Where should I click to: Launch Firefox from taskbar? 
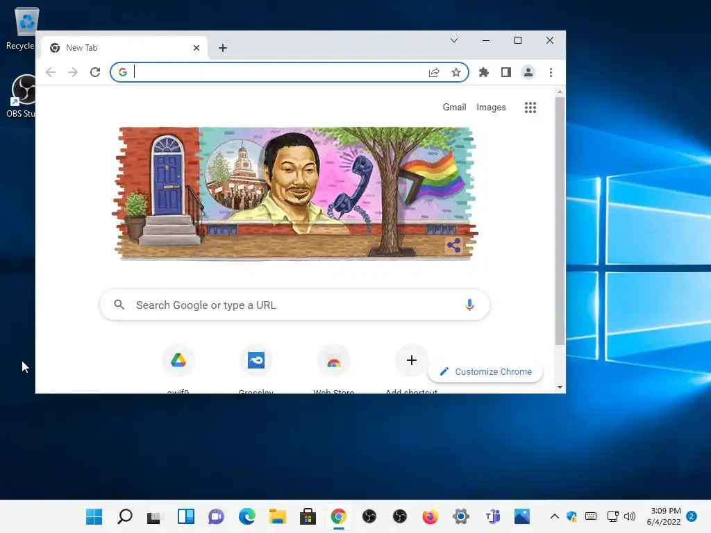pyautogui.click(x=430, y=516)
